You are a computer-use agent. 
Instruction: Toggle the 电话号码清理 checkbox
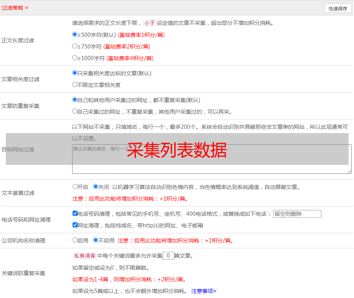click(75, 213)
